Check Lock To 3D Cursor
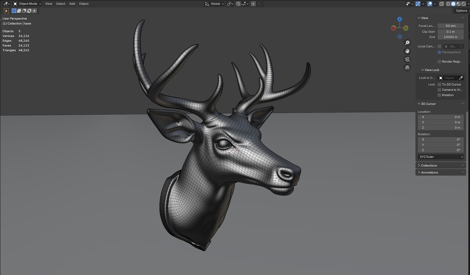The width and height of the screenshot is (470, 275). coord(439,85)
